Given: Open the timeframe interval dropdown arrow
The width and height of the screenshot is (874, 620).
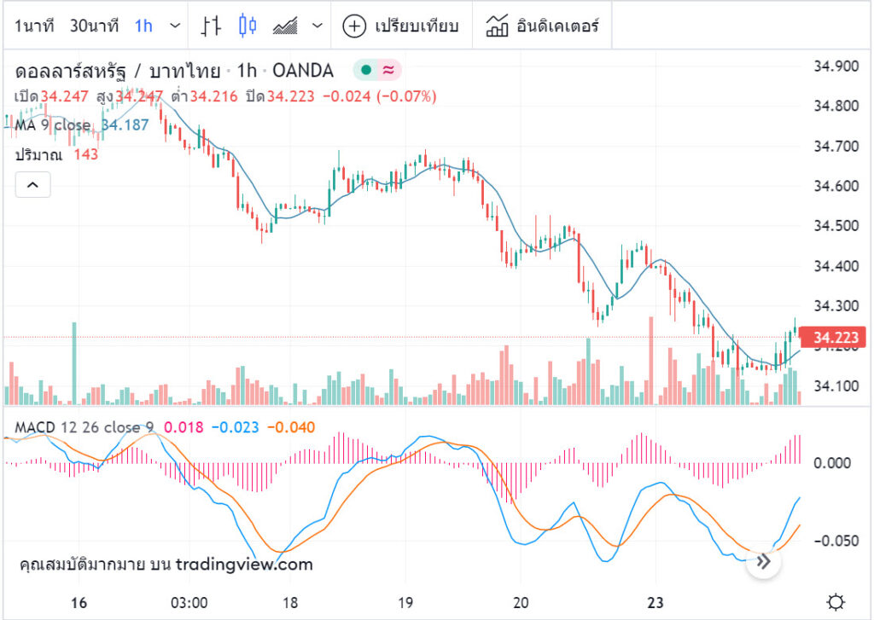Looking at the screenshot, I should click(x=175, y=26).
